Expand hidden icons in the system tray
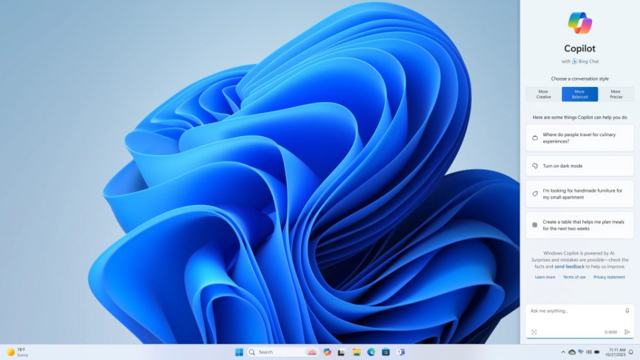This screenshot has height=360, width=640. click(563, 352)
